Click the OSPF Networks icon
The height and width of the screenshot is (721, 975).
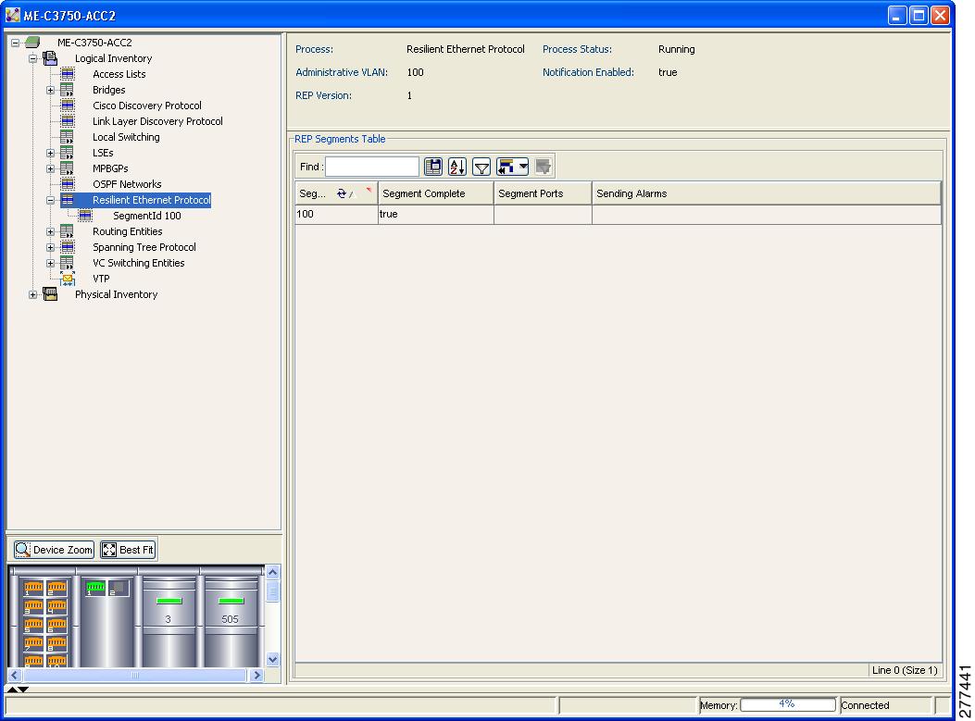68,184
